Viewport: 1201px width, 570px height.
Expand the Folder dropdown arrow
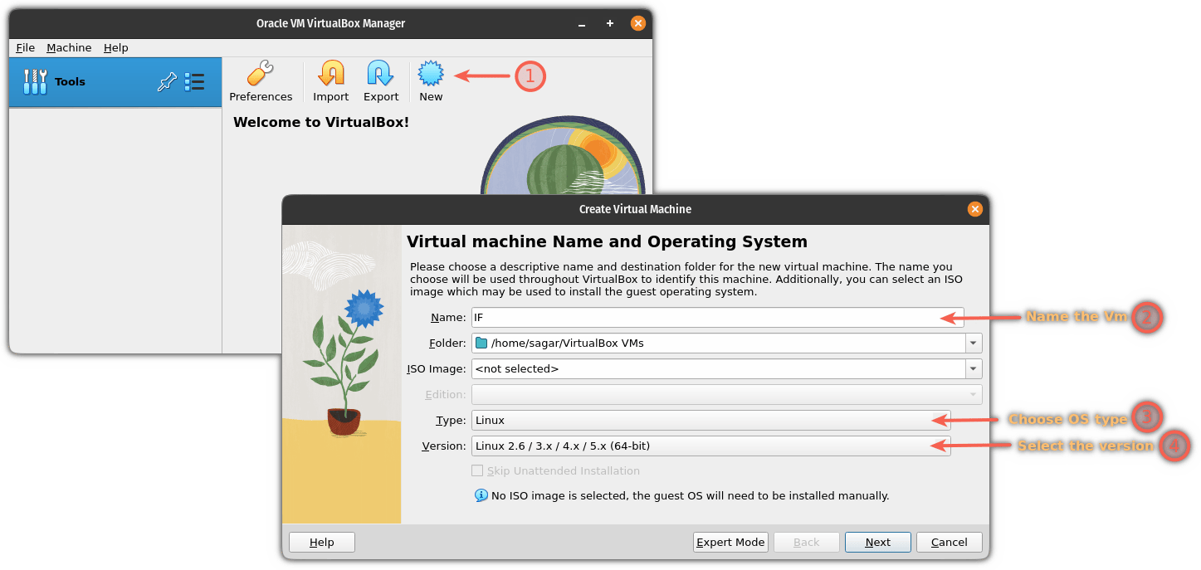(973, 343)
